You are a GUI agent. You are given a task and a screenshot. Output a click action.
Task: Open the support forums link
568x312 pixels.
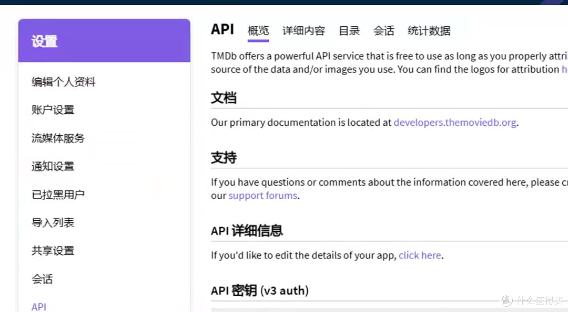click(x=263, y=196)
